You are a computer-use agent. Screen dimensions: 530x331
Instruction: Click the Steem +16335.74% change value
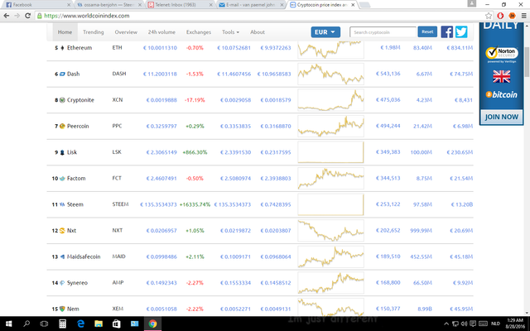point(195,204)
